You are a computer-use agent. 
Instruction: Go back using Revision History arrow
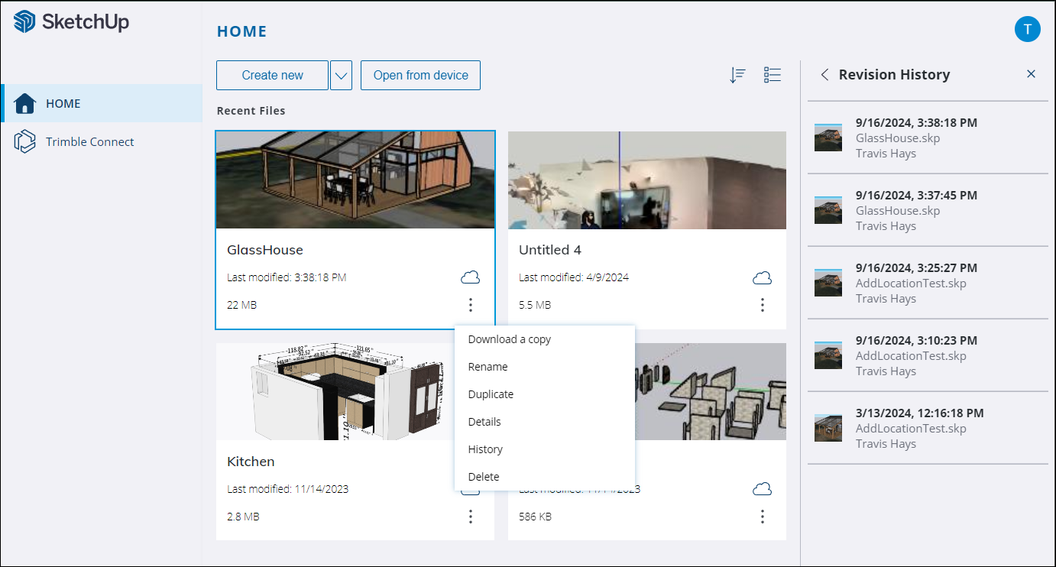(824, 75)
